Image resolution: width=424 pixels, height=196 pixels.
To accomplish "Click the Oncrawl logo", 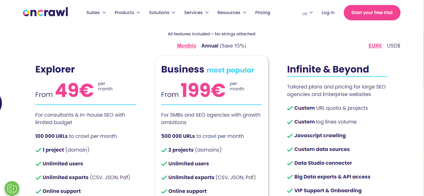I will [x=45, y=13].
